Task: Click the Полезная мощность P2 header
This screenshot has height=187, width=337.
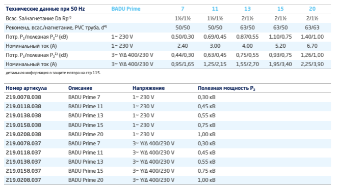Action: point(226,88)
